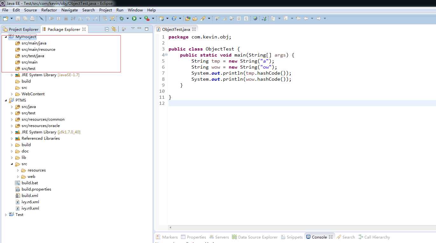Click the Save icon in toolbar
Image resolution: width=436 pixels, height=243 pixels.
pos(18,18)
